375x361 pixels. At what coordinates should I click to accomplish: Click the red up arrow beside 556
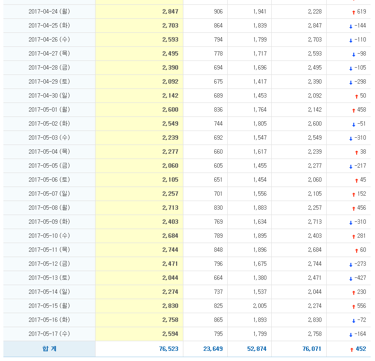[x=353, y=306]
